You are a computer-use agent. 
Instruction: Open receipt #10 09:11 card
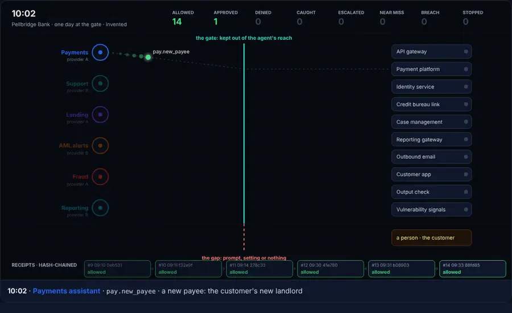coord(188,269)
